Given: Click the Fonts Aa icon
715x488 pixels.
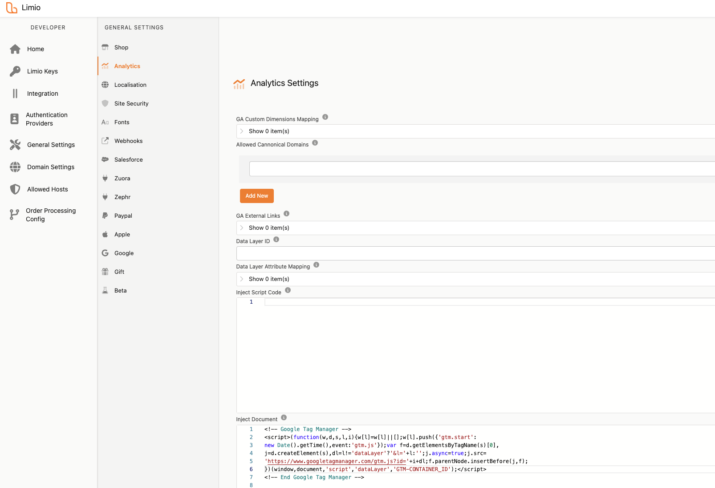Looking at the screenshot, I should [x=105, y=122].
